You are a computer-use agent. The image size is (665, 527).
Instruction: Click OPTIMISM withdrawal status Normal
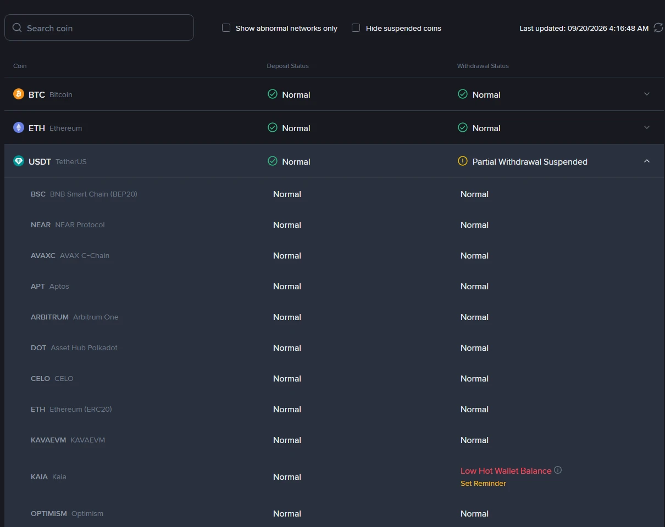474,513
